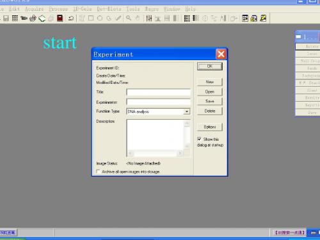Select the pencil draw tool icon

coord(118,19)
